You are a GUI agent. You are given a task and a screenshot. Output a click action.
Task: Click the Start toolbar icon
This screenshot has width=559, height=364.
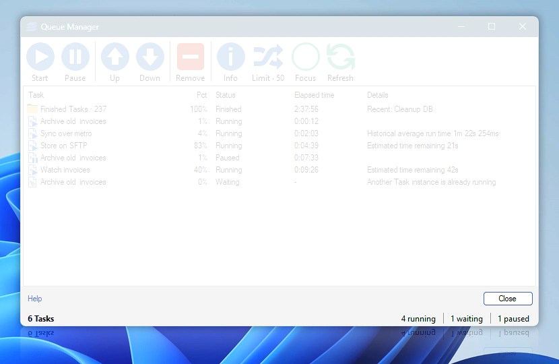40,57
